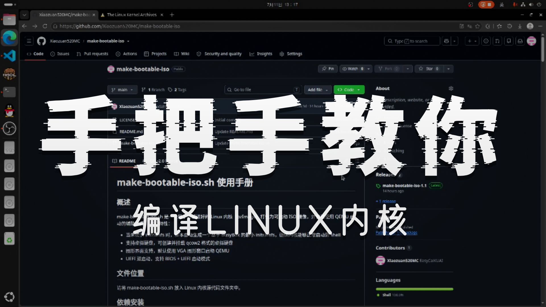Viewport: 546px width, 307px height.
Task: Expand the tab list chevron in browser
Action: 24,15
